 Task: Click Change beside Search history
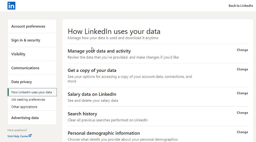pyautogui.click(x=242, y=113)
